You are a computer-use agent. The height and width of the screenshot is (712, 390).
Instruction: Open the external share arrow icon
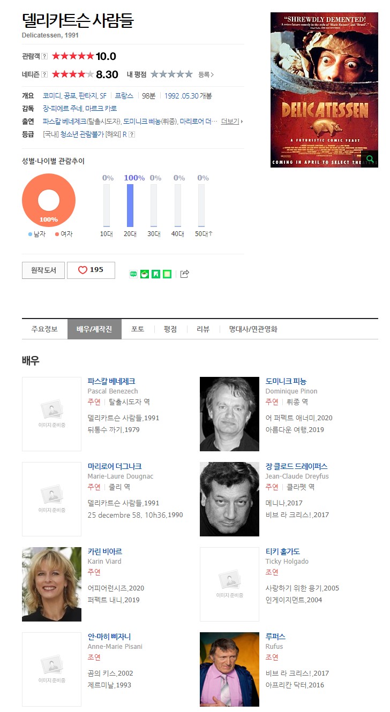[185, 274]
